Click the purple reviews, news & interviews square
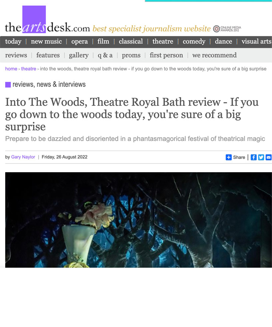The image size is (272, 327). point(8,85)
